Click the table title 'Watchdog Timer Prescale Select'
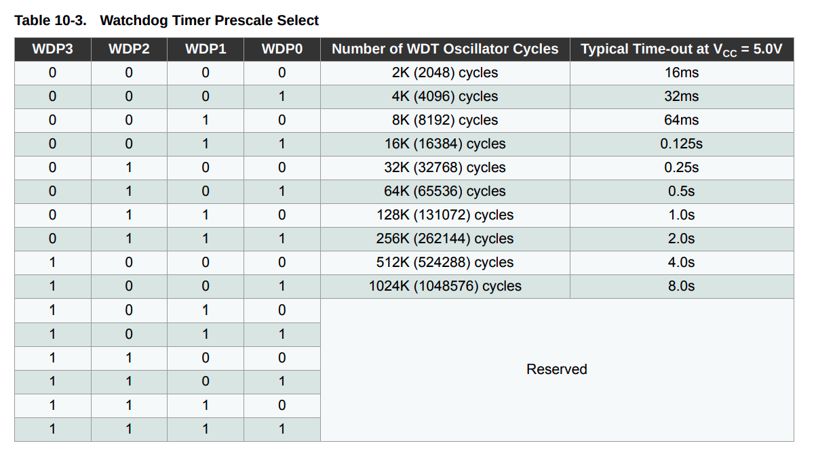The image size is (816, 456). pos(209,20)
